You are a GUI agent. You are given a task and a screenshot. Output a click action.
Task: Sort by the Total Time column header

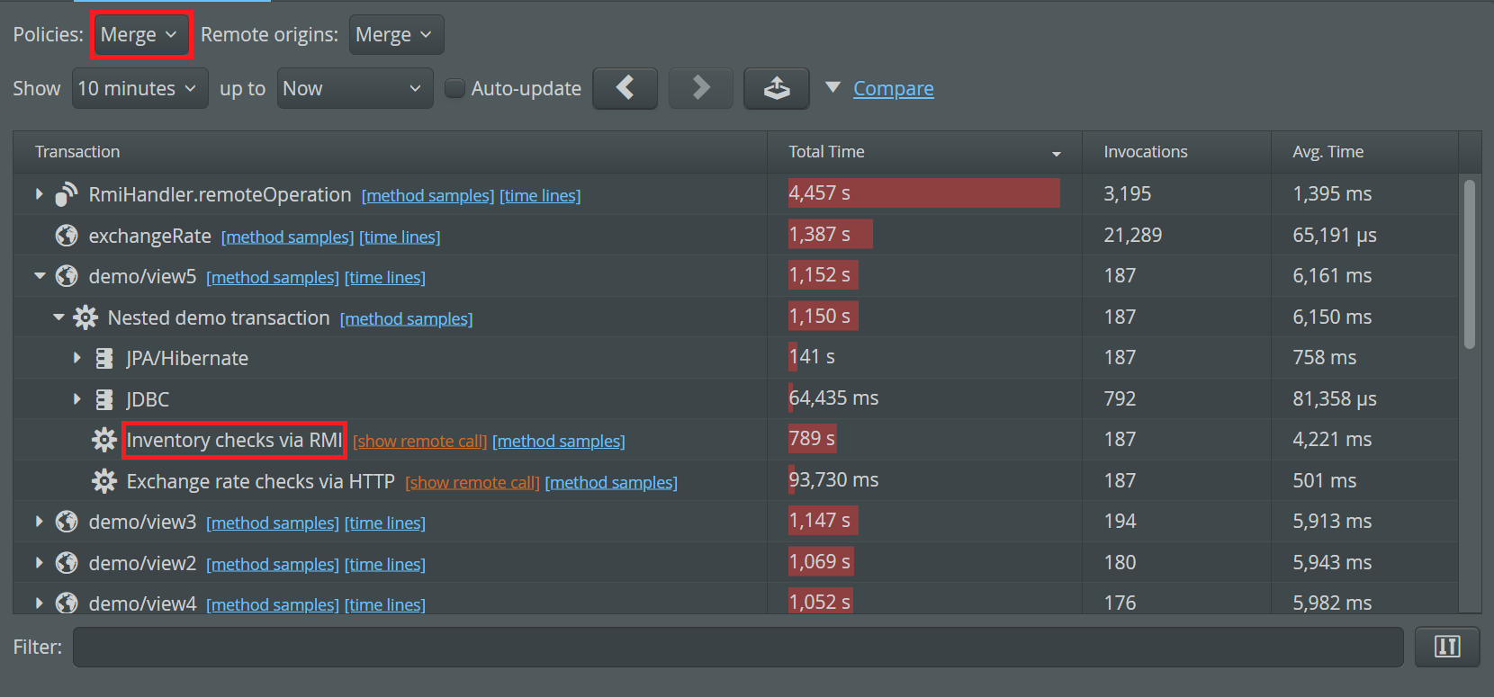pyautogui.click(x=923, y=152)
